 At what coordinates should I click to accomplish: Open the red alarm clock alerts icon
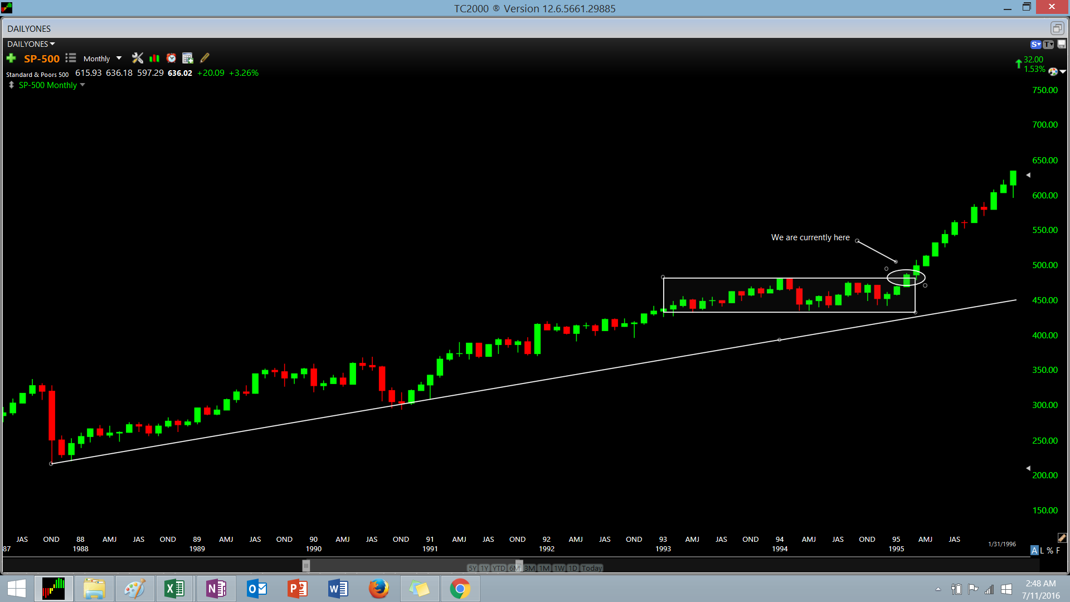coord(171,58)
